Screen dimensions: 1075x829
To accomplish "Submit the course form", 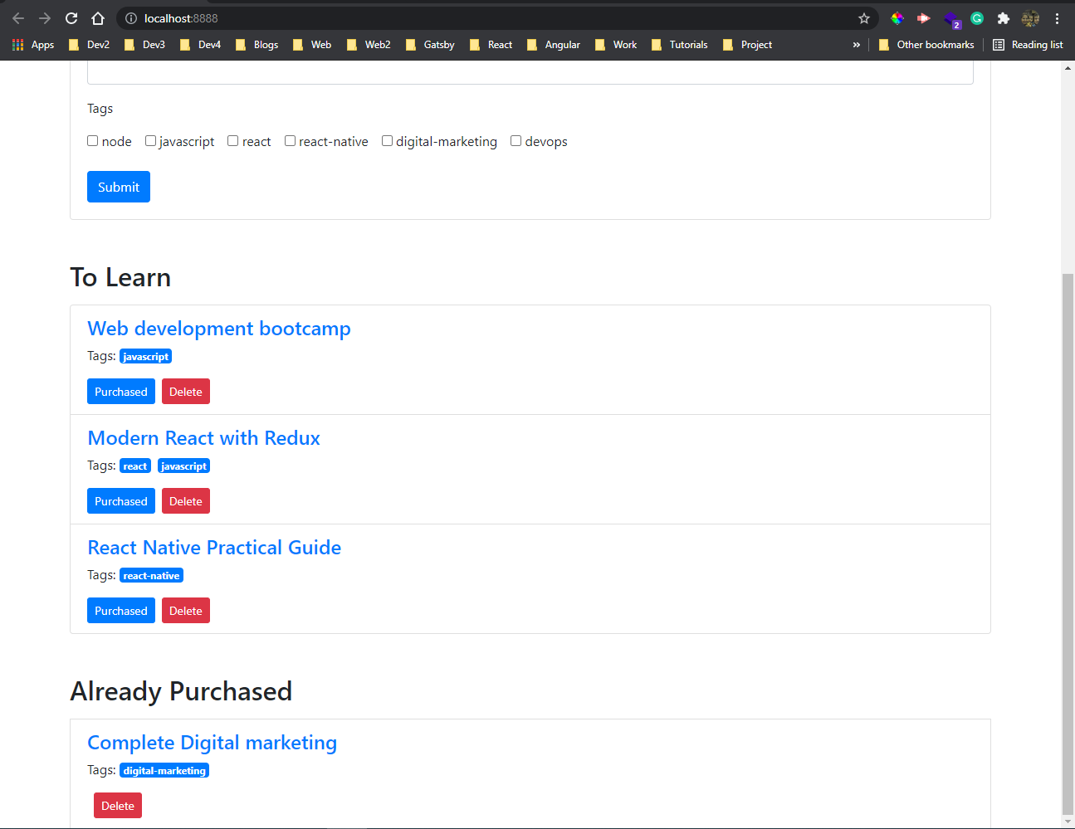I will pyautogui.click(x=119, y=187).
